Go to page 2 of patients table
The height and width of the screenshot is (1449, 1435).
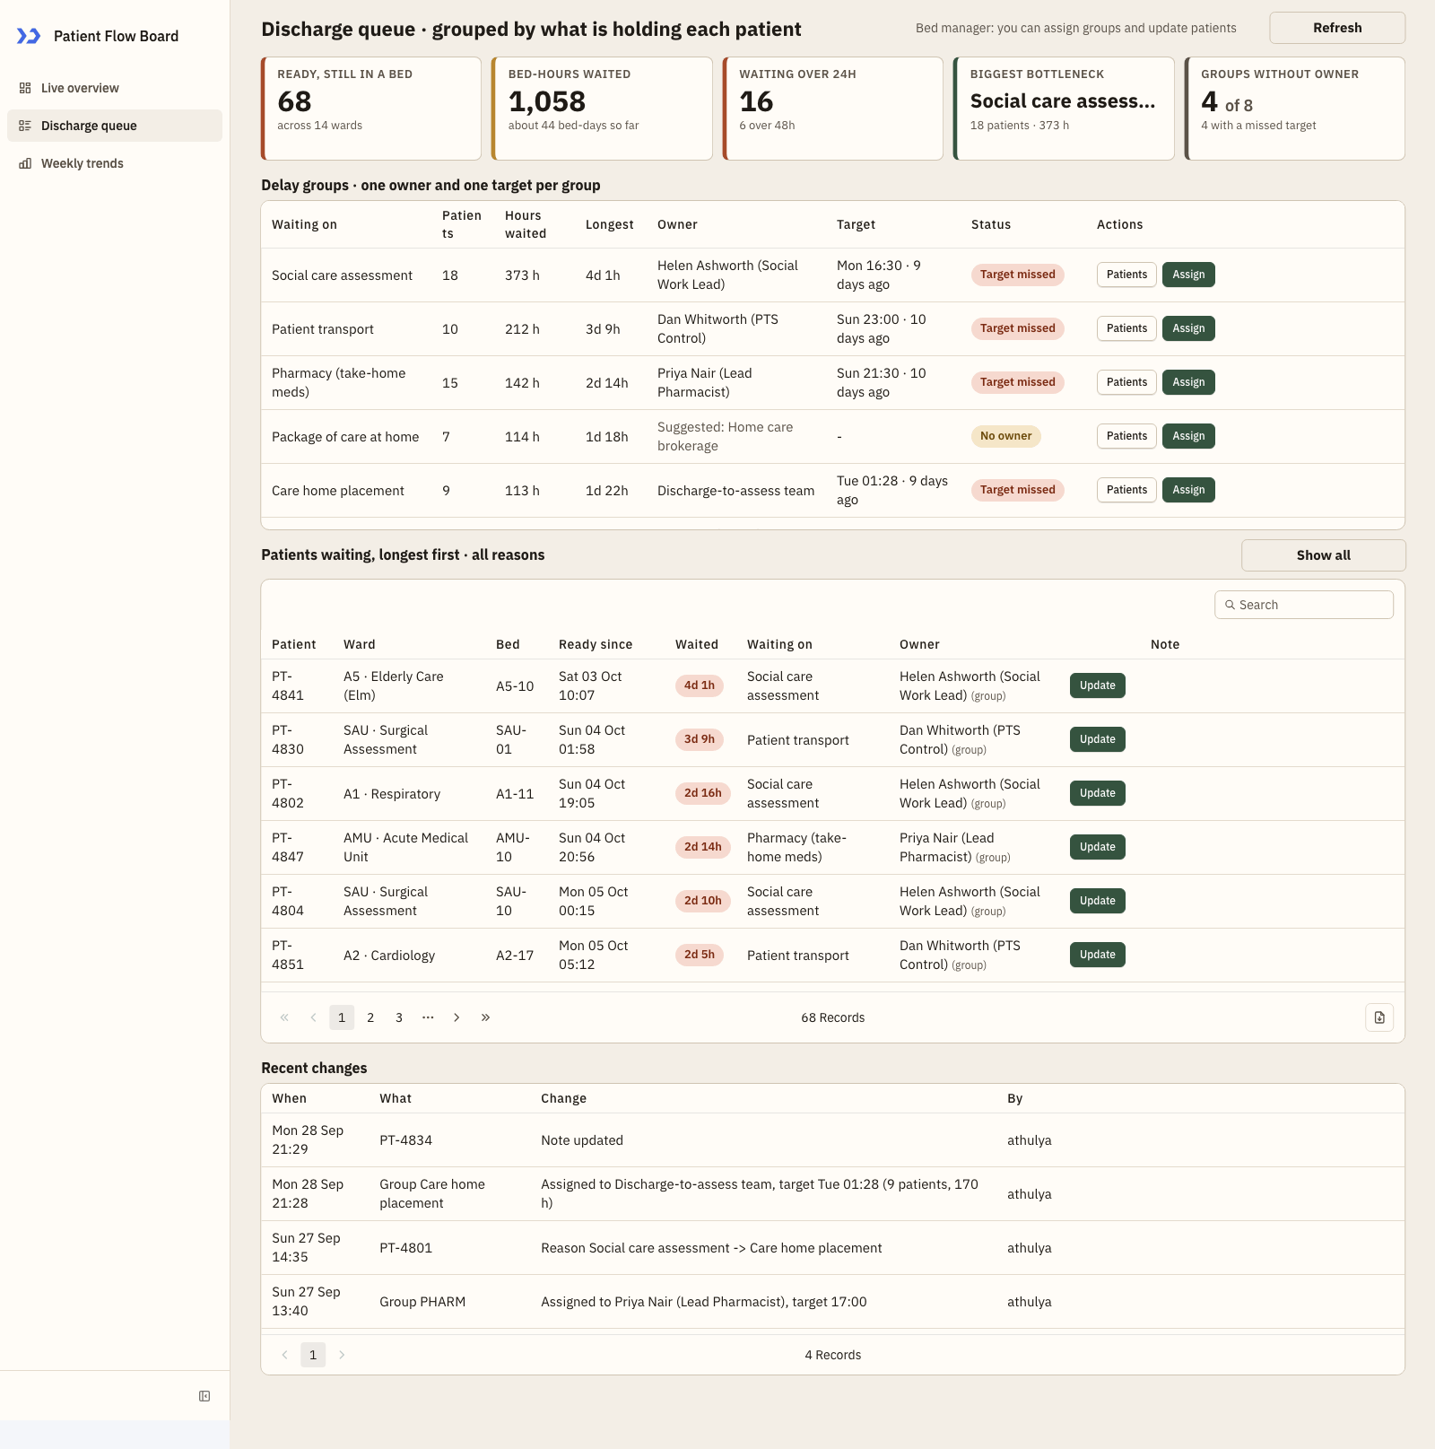click(x=370, y=1017)
